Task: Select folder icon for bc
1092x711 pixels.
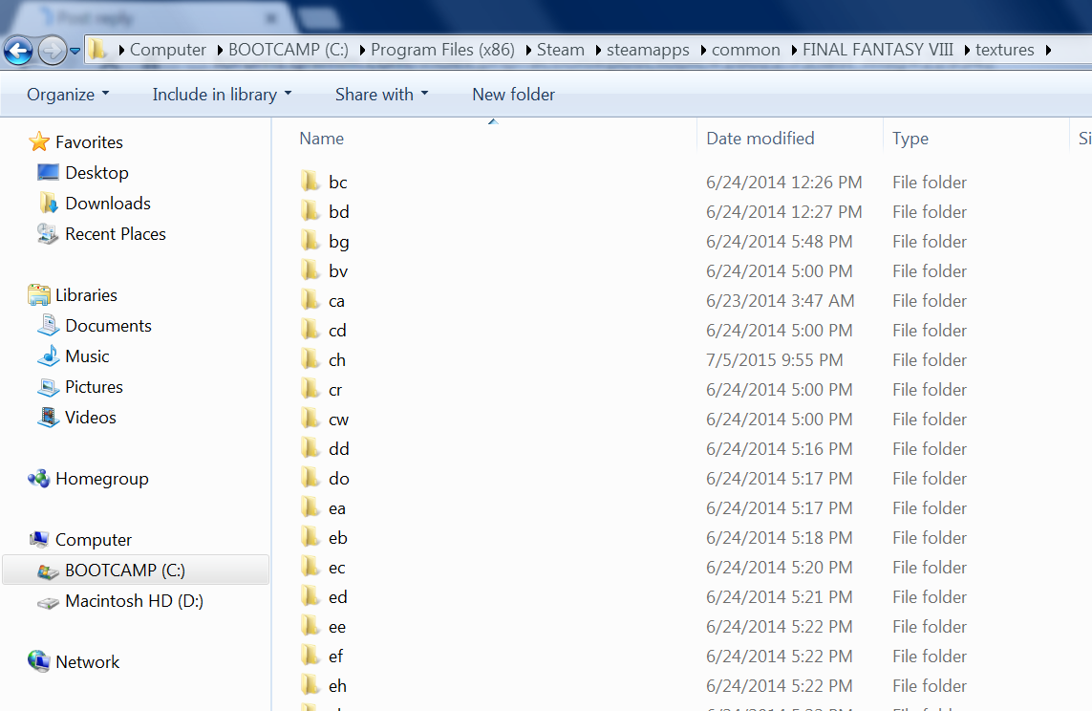Action: [x=310, y=182]
